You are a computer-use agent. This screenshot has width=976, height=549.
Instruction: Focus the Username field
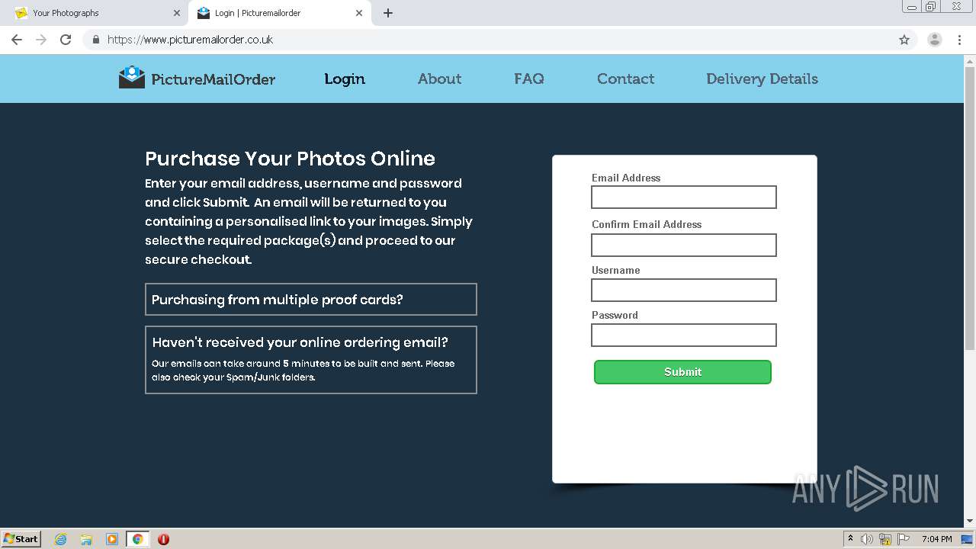[684, 290]
